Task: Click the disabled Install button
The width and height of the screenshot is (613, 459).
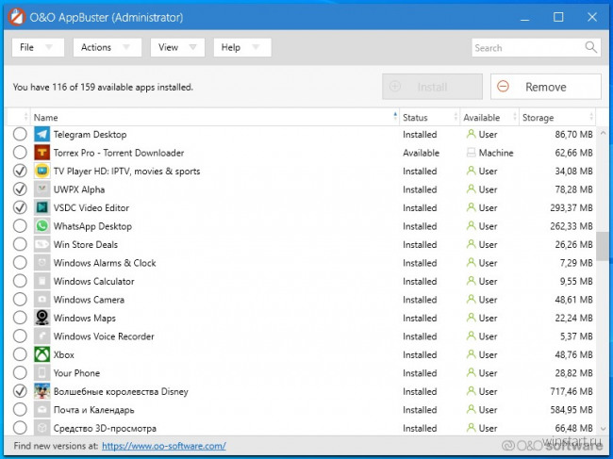Action: [x=432, y=87]
